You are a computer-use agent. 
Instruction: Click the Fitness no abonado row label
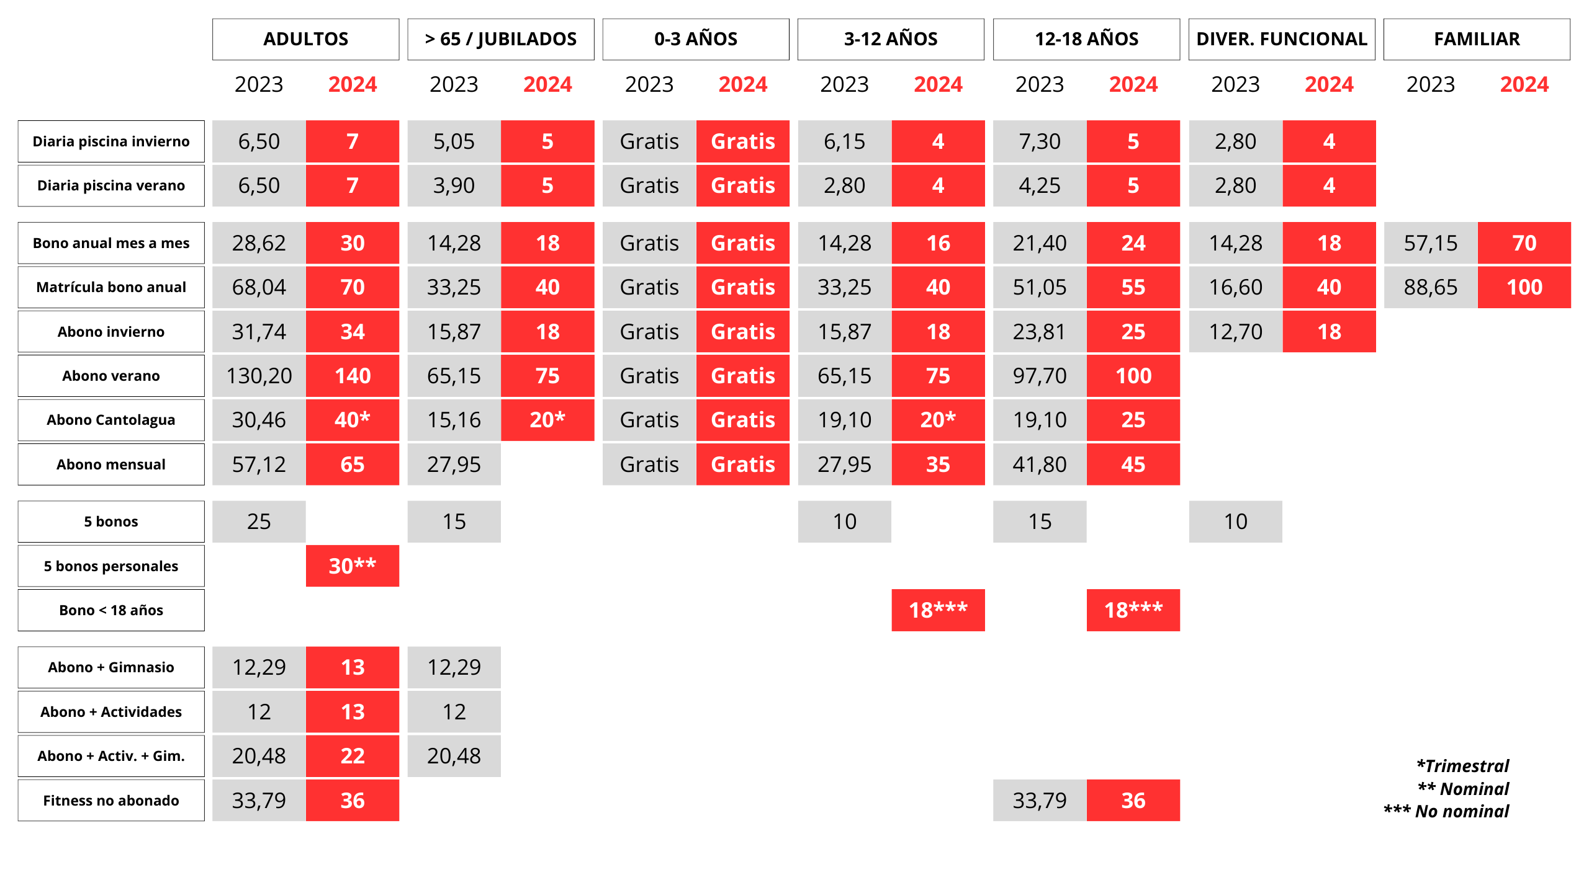coord(111,801)
